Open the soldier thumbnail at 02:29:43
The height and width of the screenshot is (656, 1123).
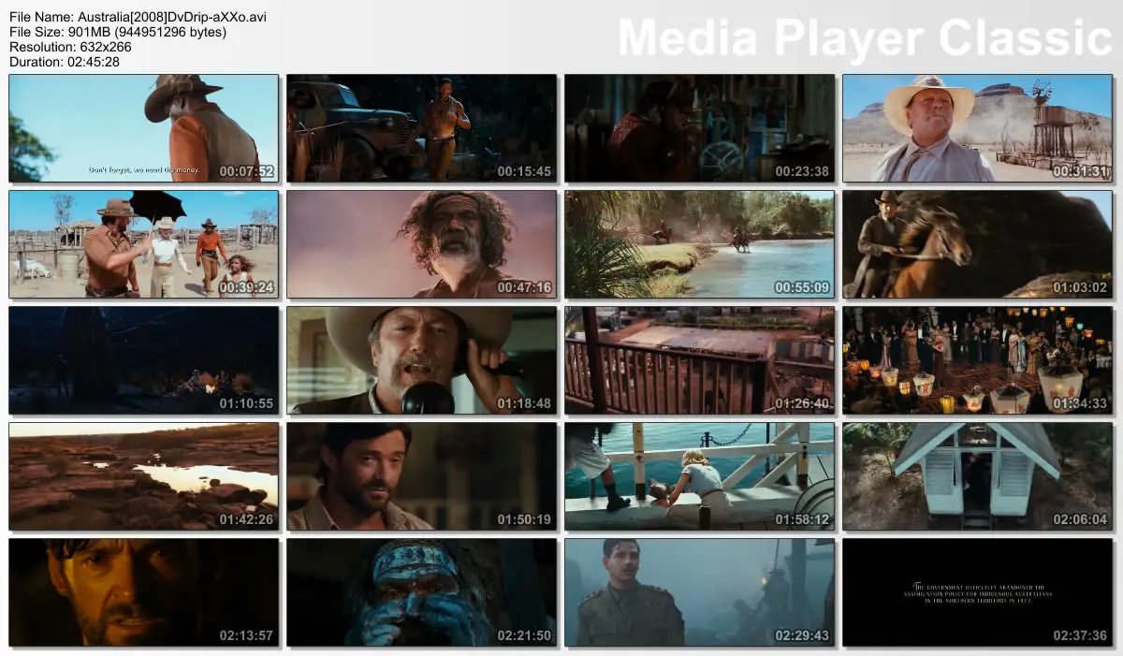coord(699,592)
